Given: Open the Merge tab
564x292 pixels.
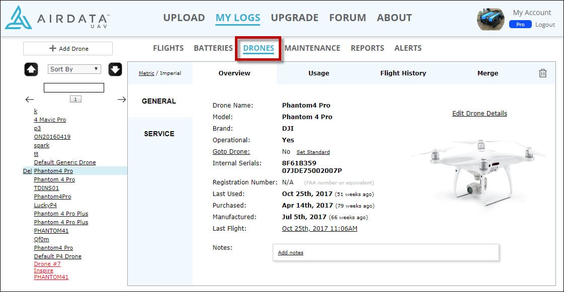Looking at the screenshot, I should point(488,73).
